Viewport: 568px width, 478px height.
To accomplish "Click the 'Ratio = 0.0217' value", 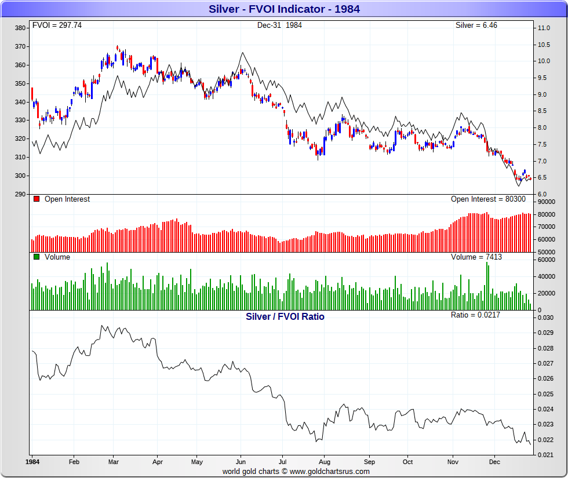I will point(475,315).
